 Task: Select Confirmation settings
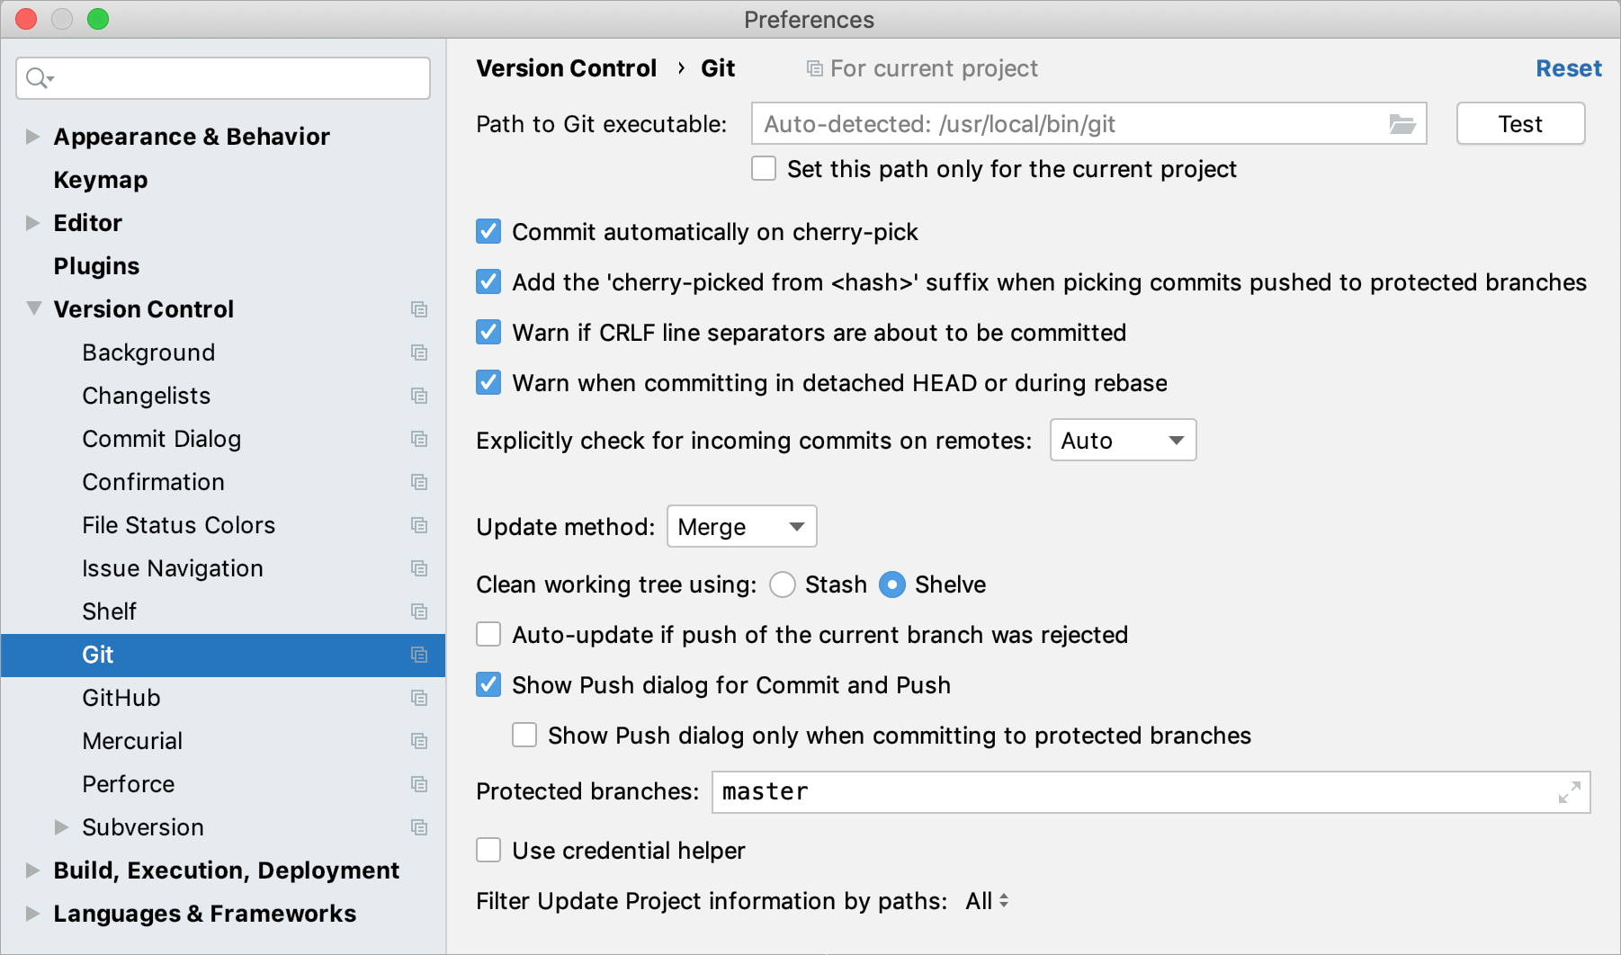[x=154, y=482]
